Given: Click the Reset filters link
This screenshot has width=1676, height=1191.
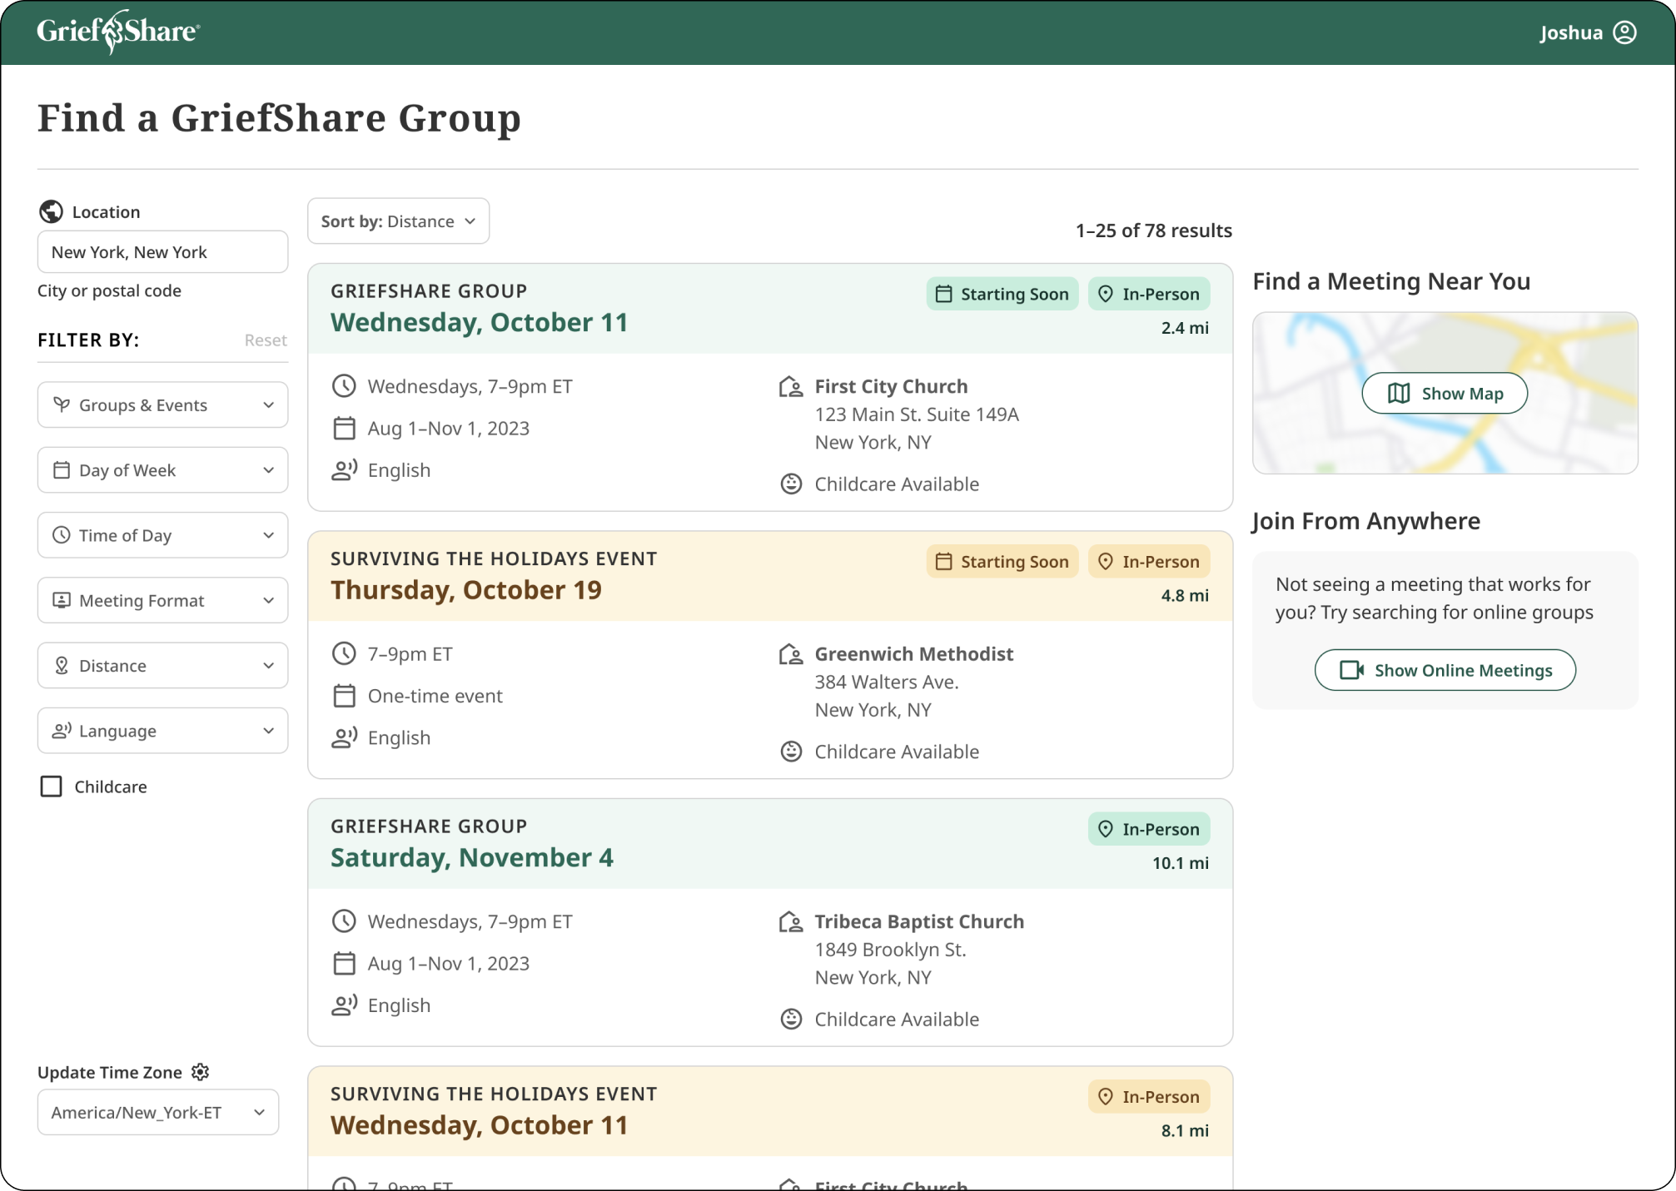Looking at the screenshot, I should [x=265, y=340].
